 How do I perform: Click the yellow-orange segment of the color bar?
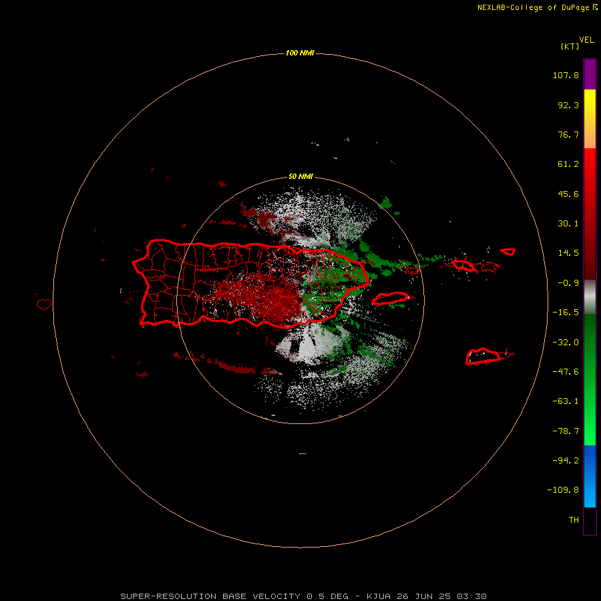590,119
